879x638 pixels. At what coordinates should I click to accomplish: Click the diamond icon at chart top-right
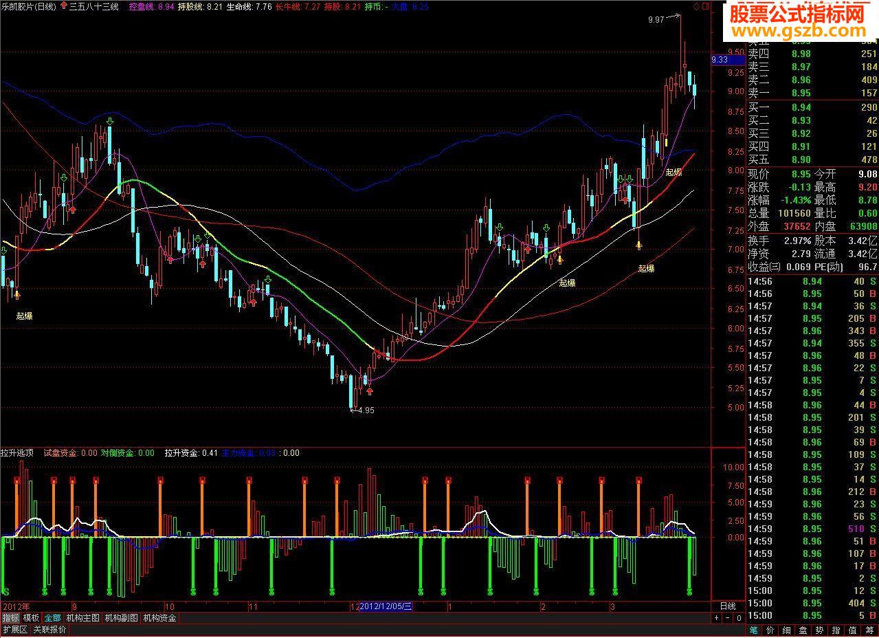click(696, 6)
